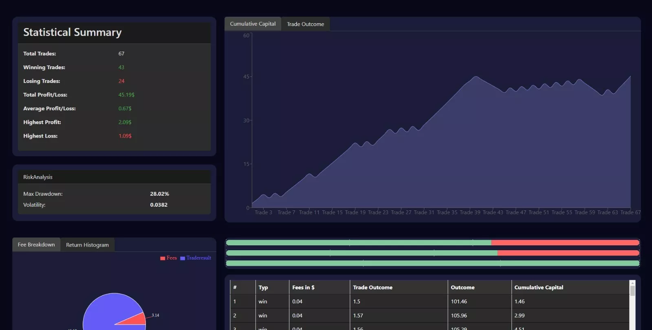Open the Return Histogram tab
The height and width of the screenshot is (330, 652).
click(x=87, y=245)
